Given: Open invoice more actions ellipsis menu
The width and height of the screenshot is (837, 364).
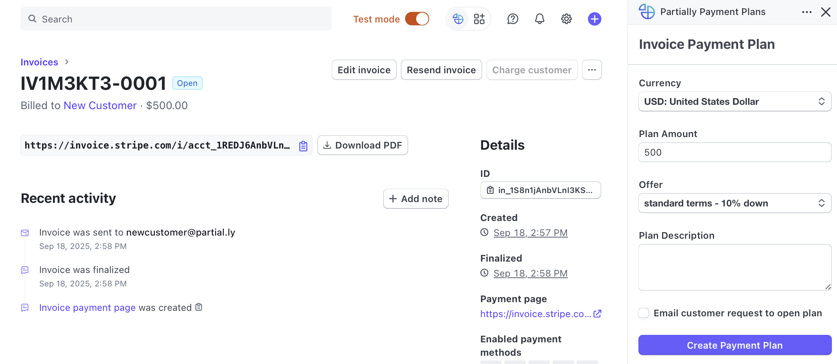Looking at the screenshot, I should pyautogui.click(x=591, y=70).
